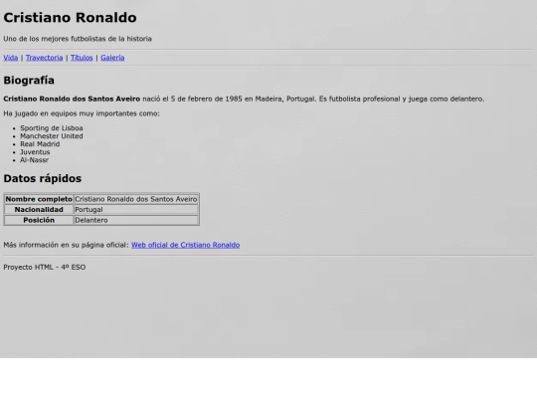The image size is (537, 403).
Task: Click the Biografía heading
Action: click(x=29, y=81)
